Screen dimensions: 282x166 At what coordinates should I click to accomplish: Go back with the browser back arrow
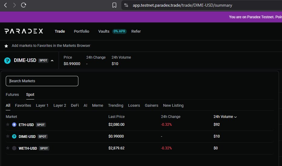pos(5,5)
